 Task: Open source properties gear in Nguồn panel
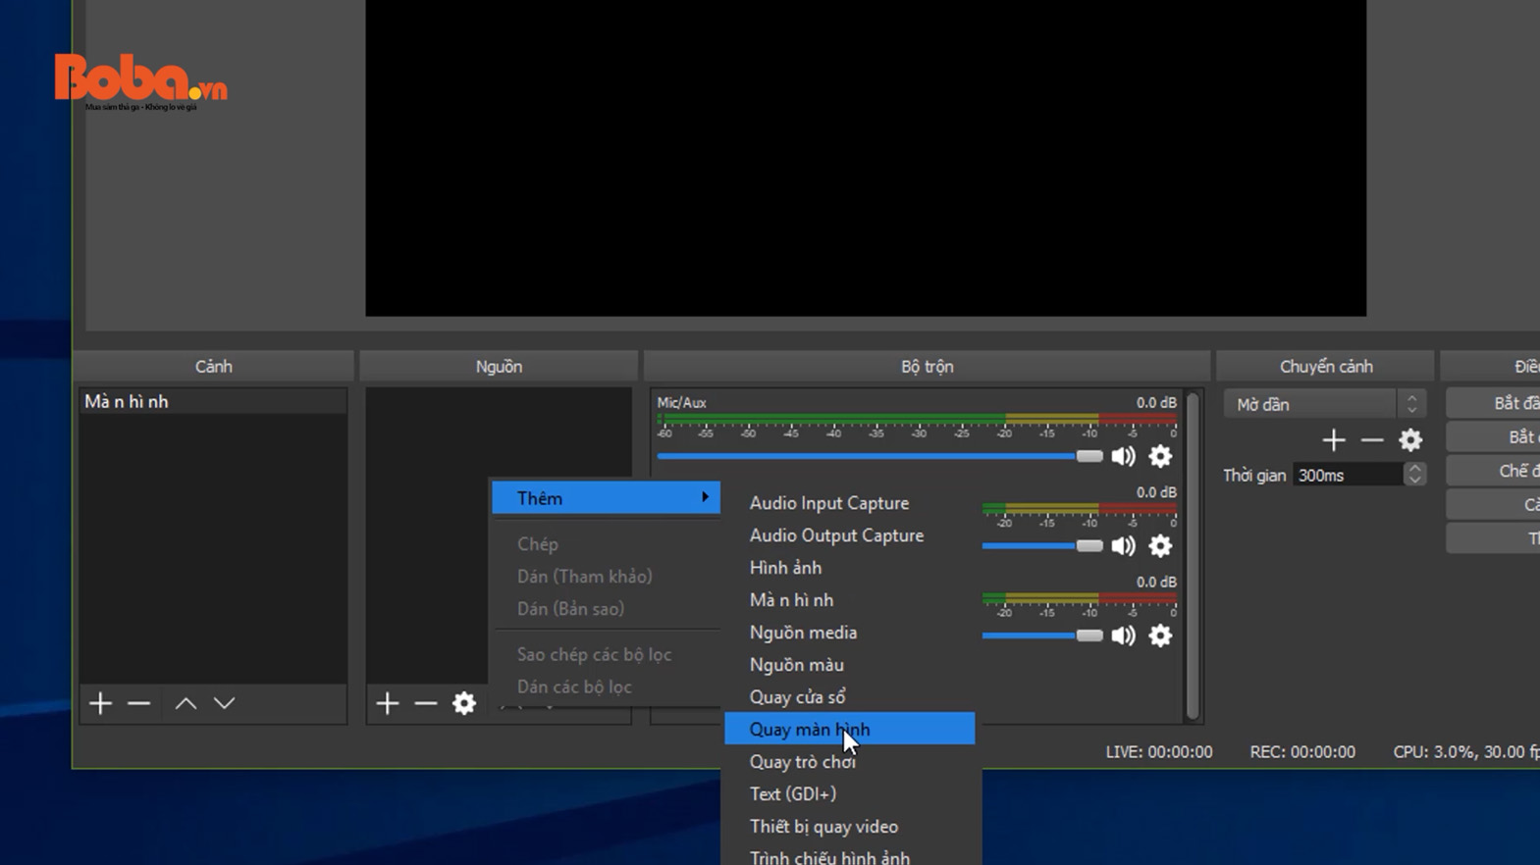pos(463,703)
